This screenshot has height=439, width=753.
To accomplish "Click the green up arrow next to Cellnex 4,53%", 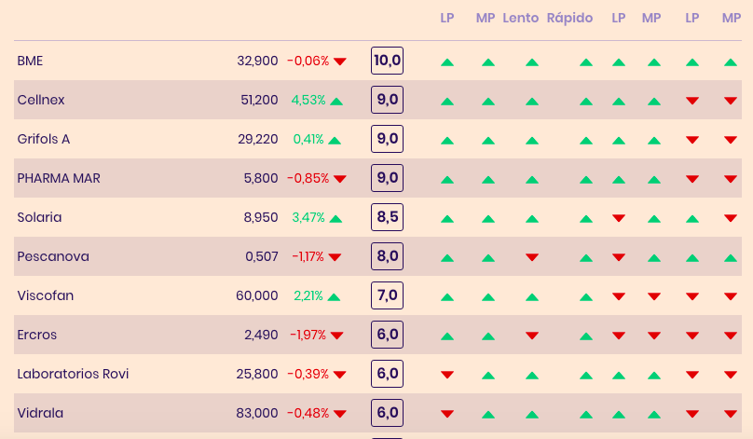I will point(336,101).
